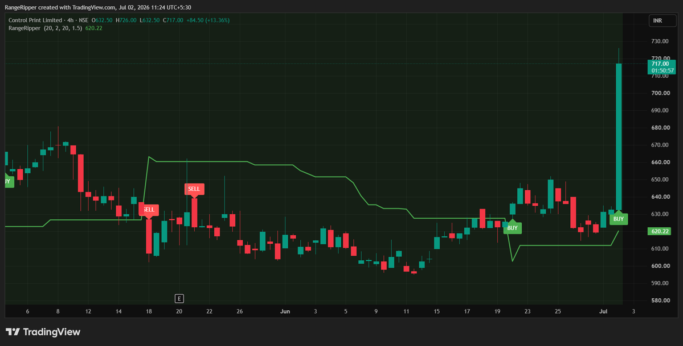Click the 23 date label on time axis

(x=527, y=312)
